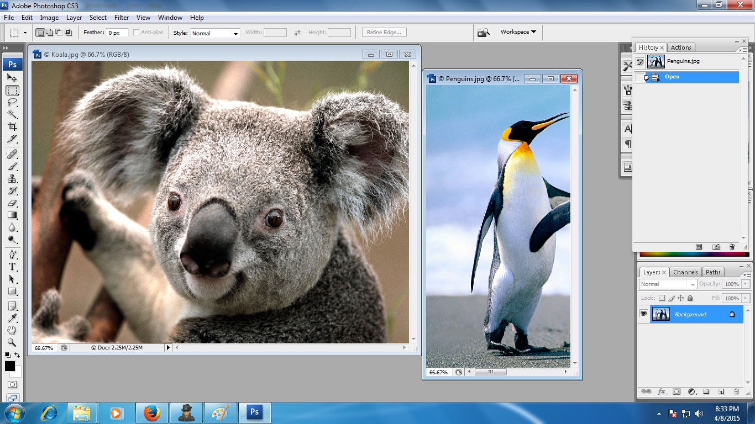This screenshot has width=755, height=424.
Task: Select the Magic Wand tool
Action: pos(12,114)
